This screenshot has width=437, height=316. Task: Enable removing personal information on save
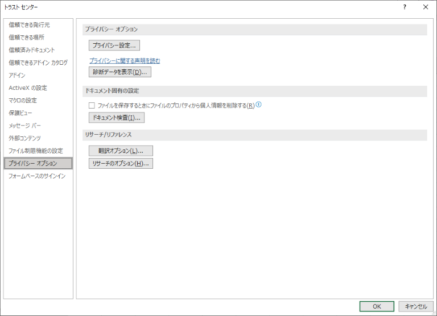pyautogui.click(x=92, y=106)
